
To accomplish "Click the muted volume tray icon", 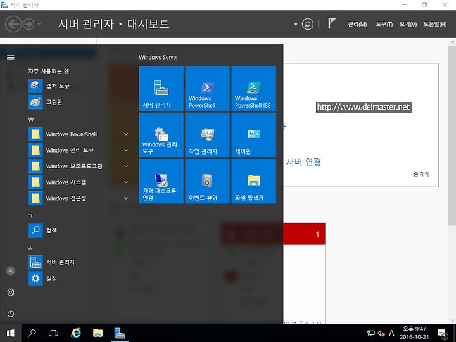I will (x=381, y=333).
